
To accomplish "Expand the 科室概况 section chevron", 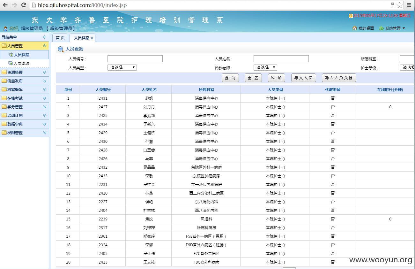I will click(x=45, y=89).
